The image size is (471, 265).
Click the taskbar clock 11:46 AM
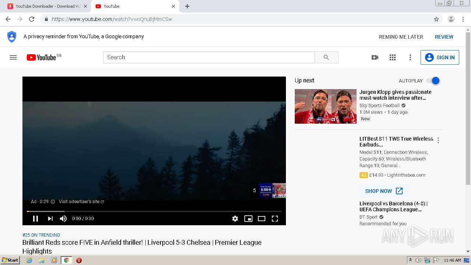pos(452,260)
